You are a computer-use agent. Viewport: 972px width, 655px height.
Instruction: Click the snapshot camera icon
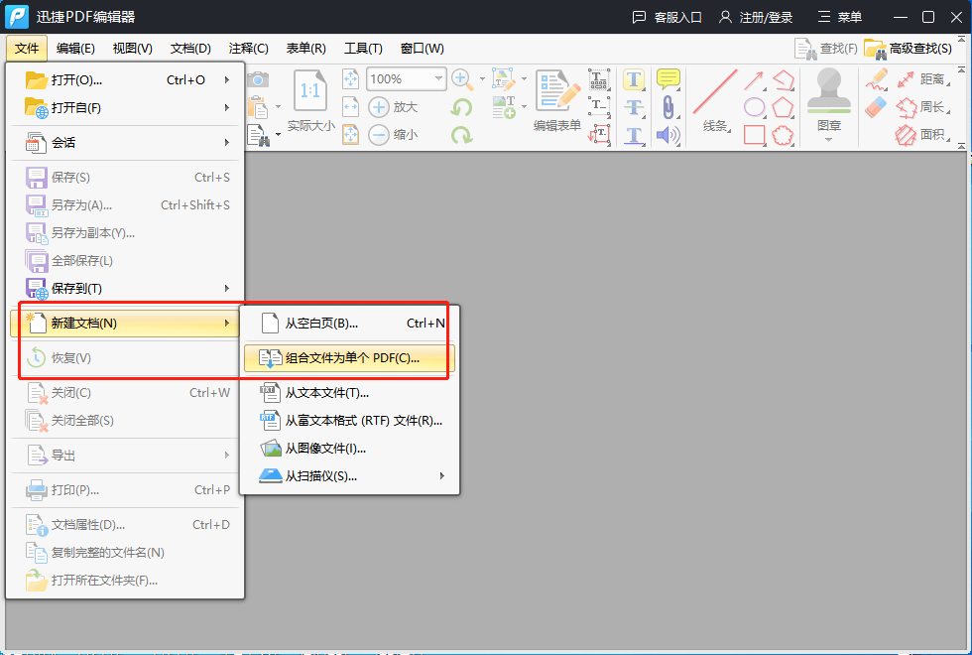[x=258, y=79]
